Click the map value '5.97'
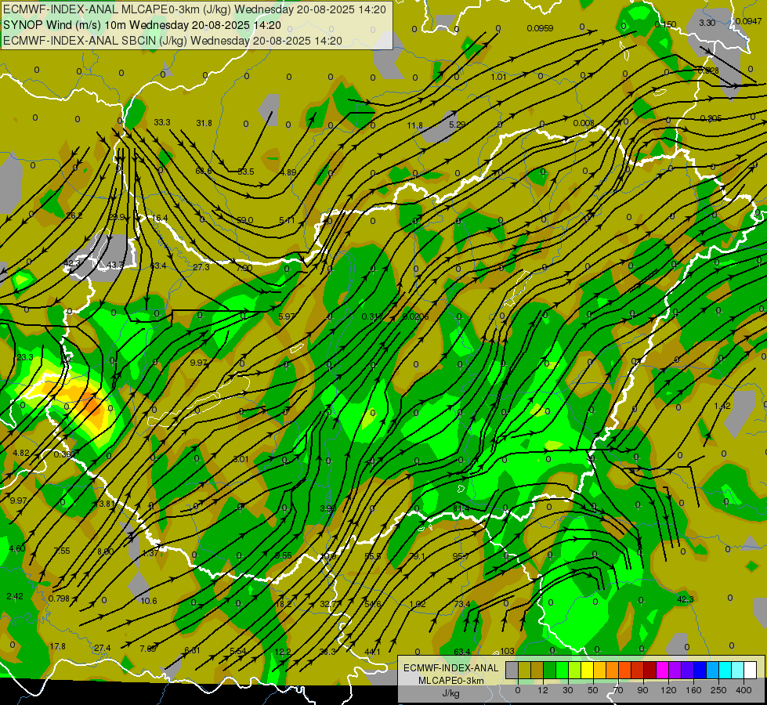The image size is (767, 705). pyautogui.click(x=287, y=316)
